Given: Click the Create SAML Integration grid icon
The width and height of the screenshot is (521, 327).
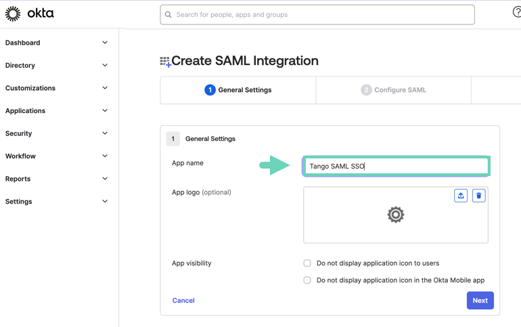Looking at the screenshot, I should (x=165, y=62).
